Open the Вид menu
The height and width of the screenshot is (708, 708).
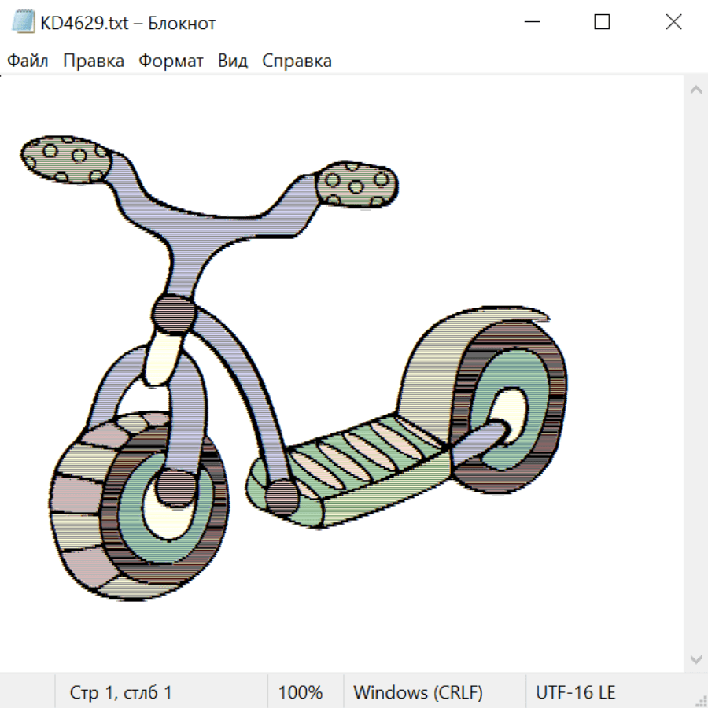click(233, 61)
